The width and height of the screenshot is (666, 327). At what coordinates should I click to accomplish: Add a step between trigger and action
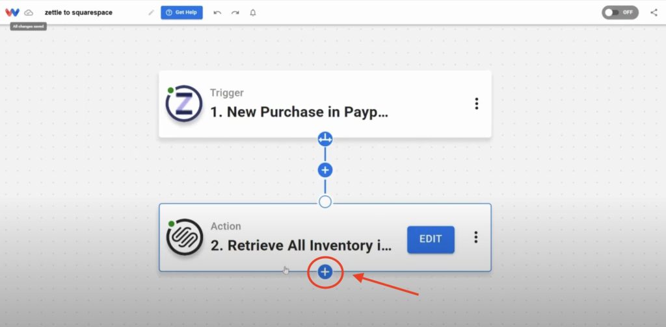325,170
